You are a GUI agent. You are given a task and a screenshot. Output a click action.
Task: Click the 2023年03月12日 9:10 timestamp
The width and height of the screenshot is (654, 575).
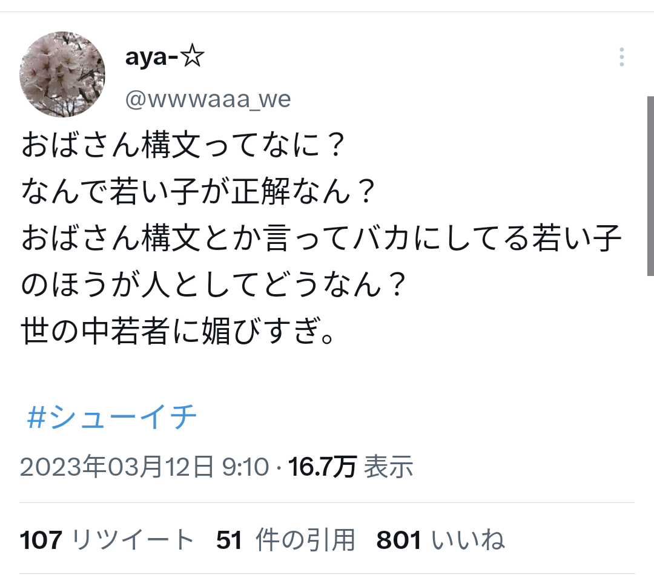tap(144, 467)
